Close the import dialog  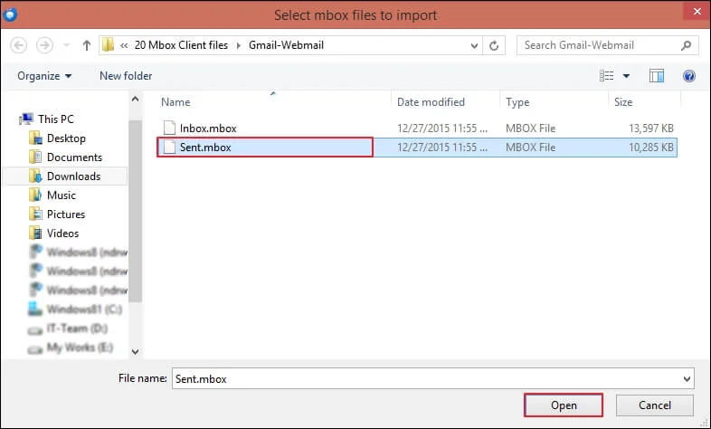[x=697, y=12]
